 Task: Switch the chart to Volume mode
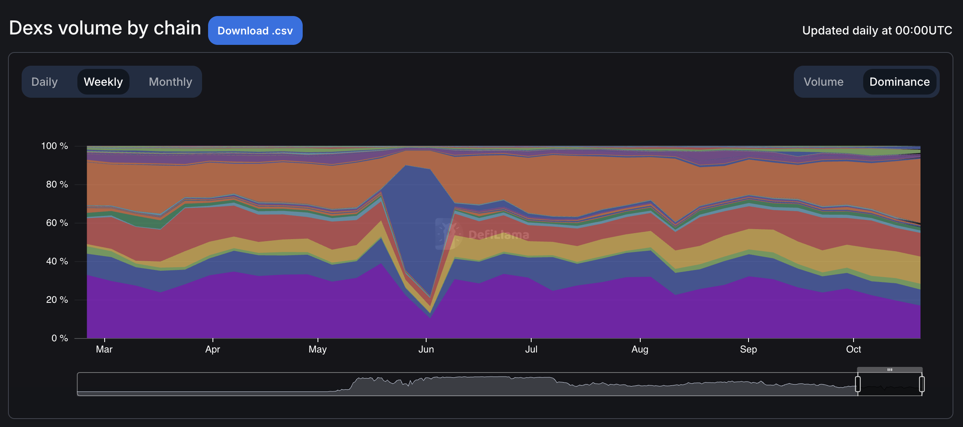pyautogui.click(x=823, y=82)
